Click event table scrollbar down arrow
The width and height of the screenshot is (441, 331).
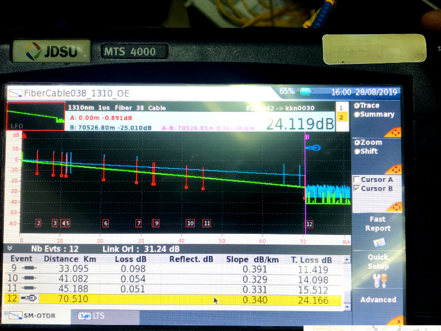tap(347, 307)
